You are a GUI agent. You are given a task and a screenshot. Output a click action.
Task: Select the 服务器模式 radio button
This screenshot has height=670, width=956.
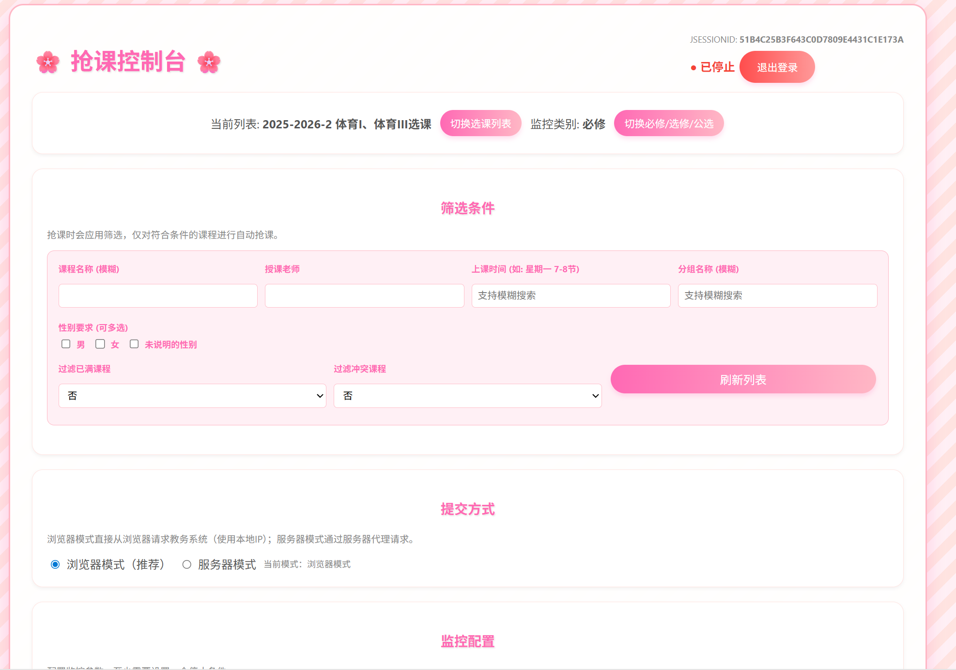pyautogui.click(x=186, y=564)
